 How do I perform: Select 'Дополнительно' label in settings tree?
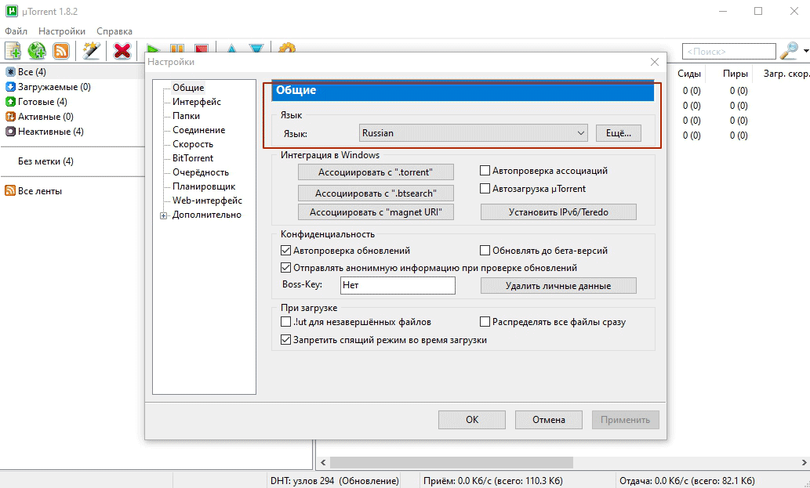click(x=207, y=215)
